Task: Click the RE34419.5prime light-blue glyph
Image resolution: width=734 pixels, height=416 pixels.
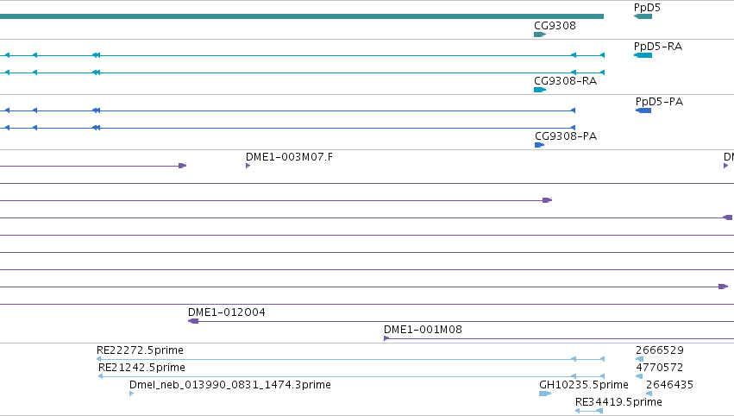Action: click(589, 412)
